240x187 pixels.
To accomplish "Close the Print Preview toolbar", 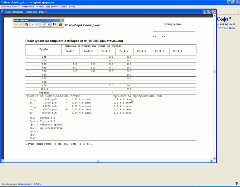I will (x=62, y=20).
